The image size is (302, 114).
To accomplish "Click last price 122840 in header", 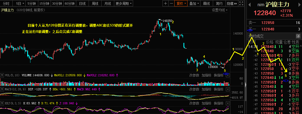I will [x=265, y=13].
